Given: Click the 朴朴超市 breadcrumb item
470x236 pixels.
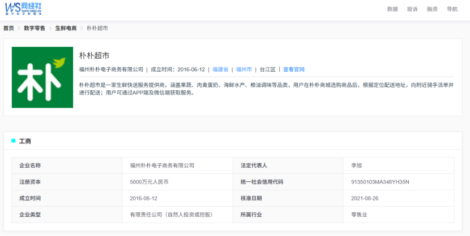Looking at the screenshot, I should tap(97, 28).
